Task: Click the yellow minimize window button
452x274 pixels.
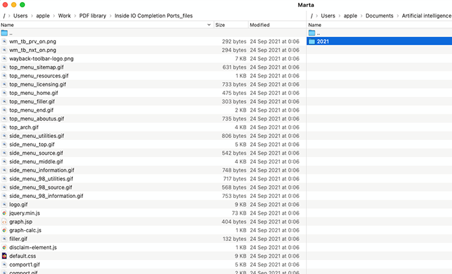Action: click(x=14, y=5)
